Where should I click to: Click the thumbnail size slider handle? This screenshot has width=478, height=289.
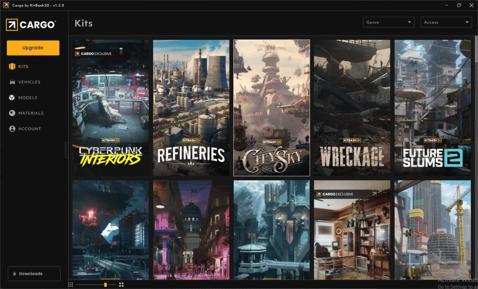click(x=105, y=285)
